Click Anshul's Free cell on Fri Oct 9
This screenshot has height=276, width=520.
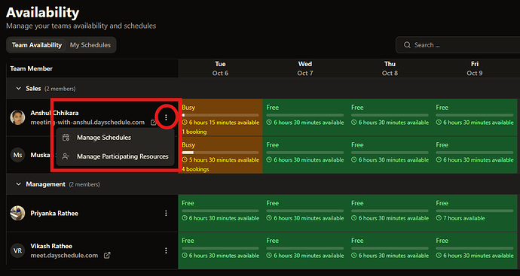[x=475, y=117]
